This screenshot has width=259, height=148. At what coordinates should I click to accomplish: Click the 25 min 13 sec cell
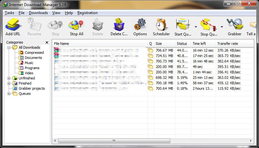point(203,78)
